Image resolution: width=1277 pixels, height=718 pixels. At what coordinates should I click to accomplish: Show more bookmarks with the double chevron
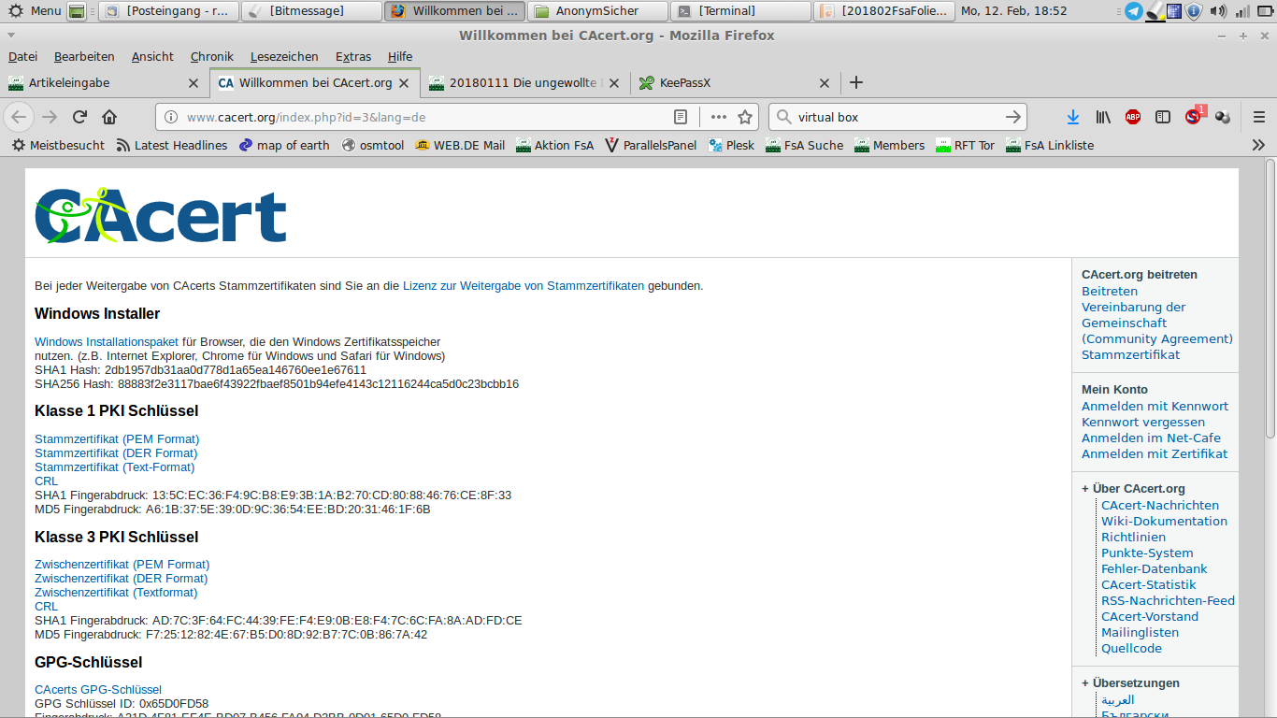(x=1258, y=145)
